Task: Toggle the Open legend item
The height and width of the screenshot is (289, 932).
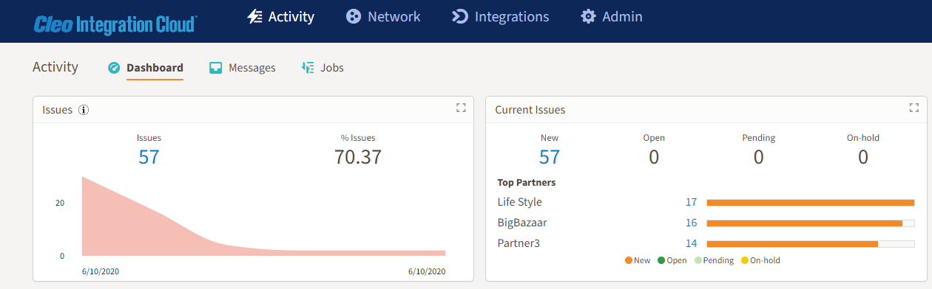Action: 672,260
